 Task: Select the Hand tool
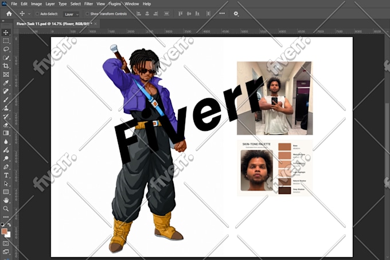point(6,200)
